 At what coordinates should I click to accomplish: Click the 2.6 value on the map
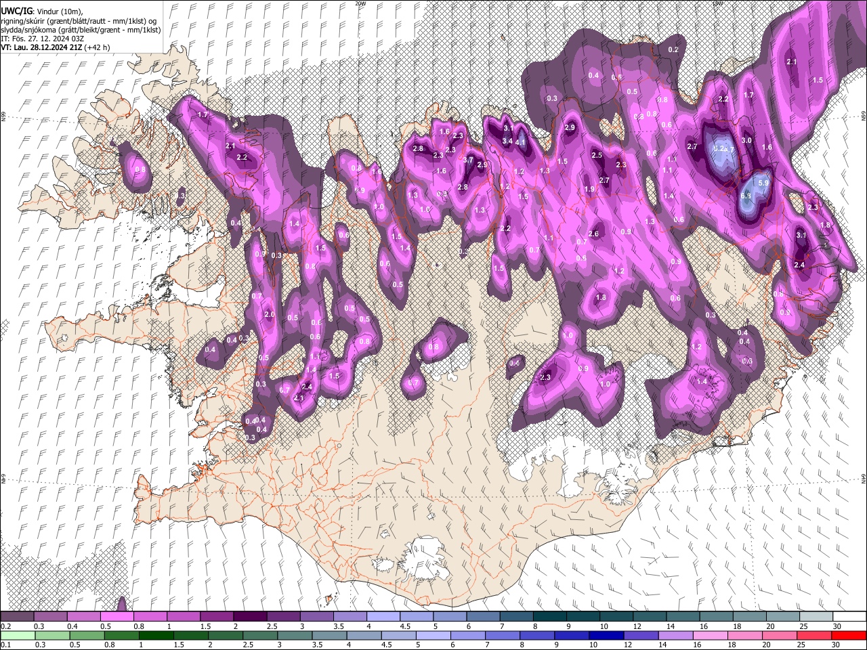point(593,234)
